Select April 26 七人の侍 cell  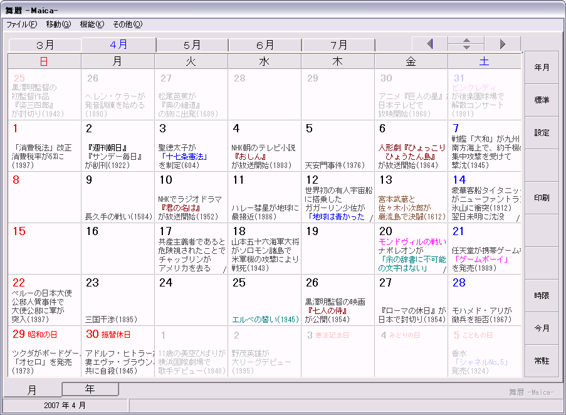[x=337, y=300]
